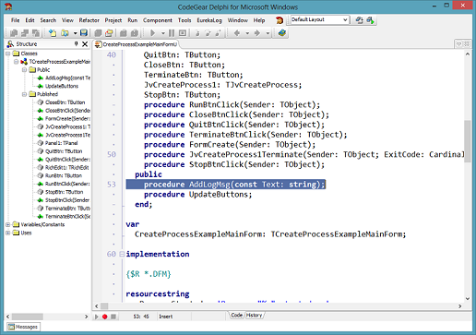
Task: Expand the Variables/Constants tree node
Action: point(8,224)
